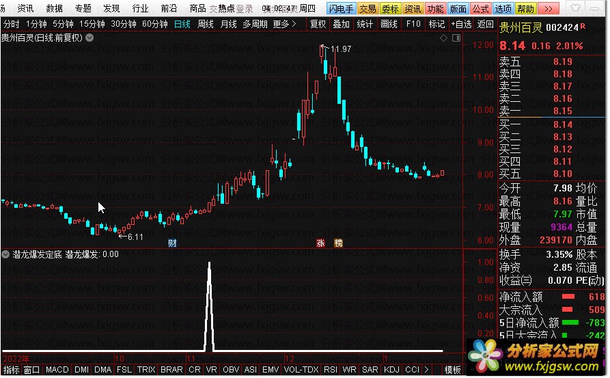This screenshot has width=610, height=378.
Task: Select the 日线 period tab
Action: click(182, 24)
